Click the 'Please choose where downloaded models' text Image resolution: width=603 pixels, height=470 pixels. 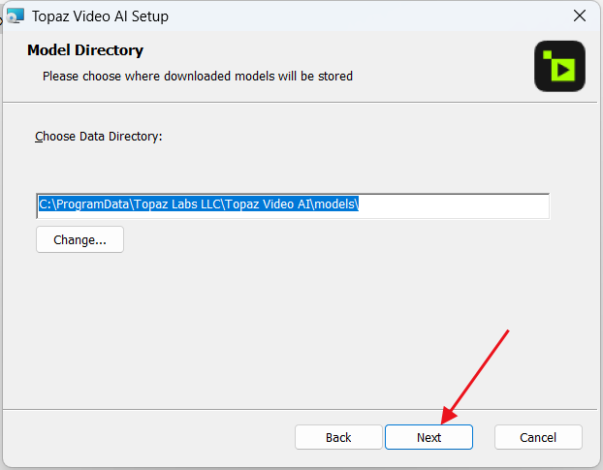click(x=197, y=77)
